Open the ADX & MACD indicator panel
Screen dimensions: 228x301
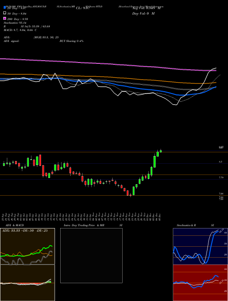pyautogui.click(x=27, y=246)
